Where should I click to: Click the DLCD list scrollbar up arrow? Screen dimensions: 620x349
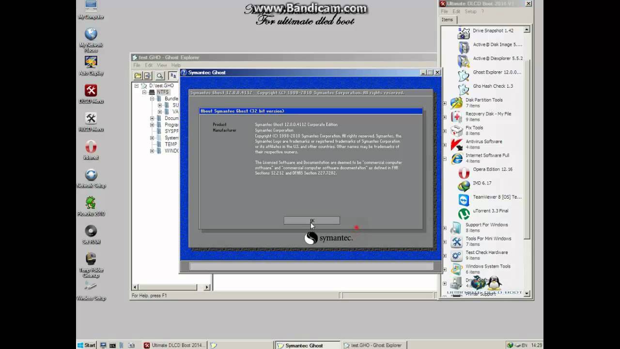coord(527,30)
